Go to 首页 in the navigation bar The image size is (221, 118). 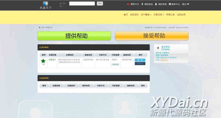pos(126,15)
